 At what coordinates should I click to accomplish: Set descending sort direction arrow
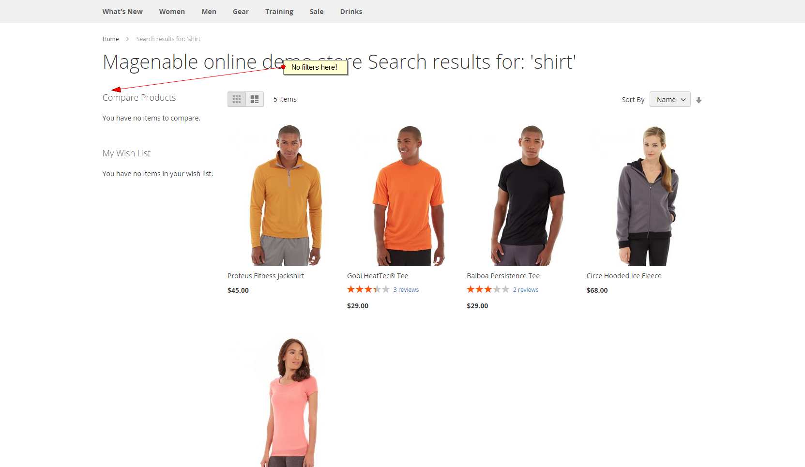click(699, 100)
